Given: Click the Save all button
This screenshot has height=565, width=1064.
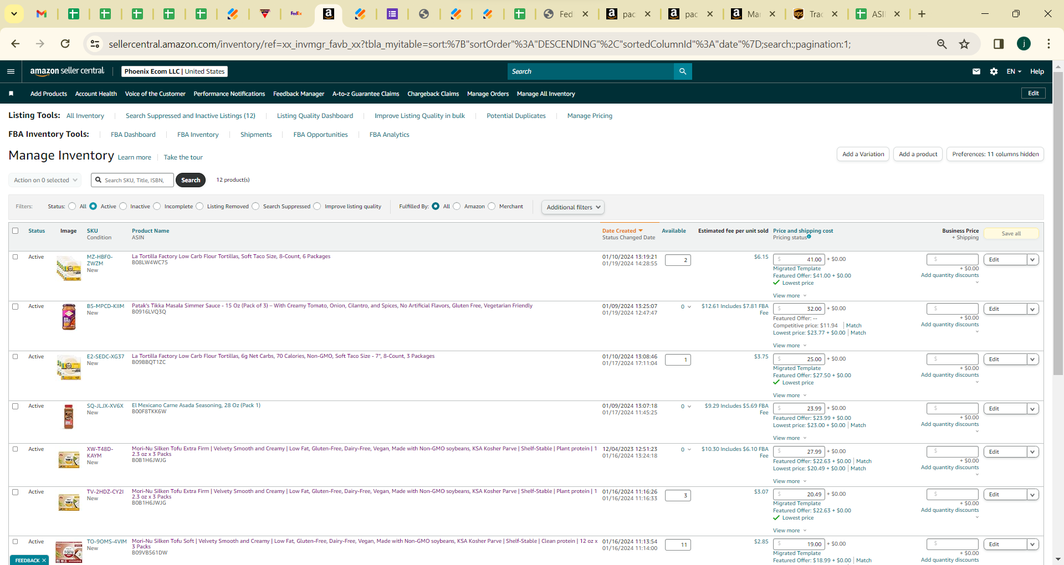Looking at the screenshot, I should [x=1011, y=234].
